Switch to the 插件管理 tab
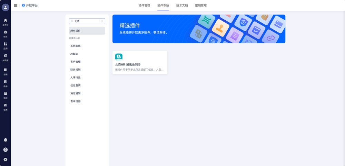 click(144, 6)
